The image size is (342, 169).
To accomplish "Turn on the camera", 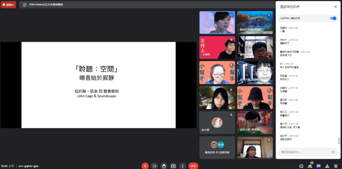I will [x=154, y=166].
